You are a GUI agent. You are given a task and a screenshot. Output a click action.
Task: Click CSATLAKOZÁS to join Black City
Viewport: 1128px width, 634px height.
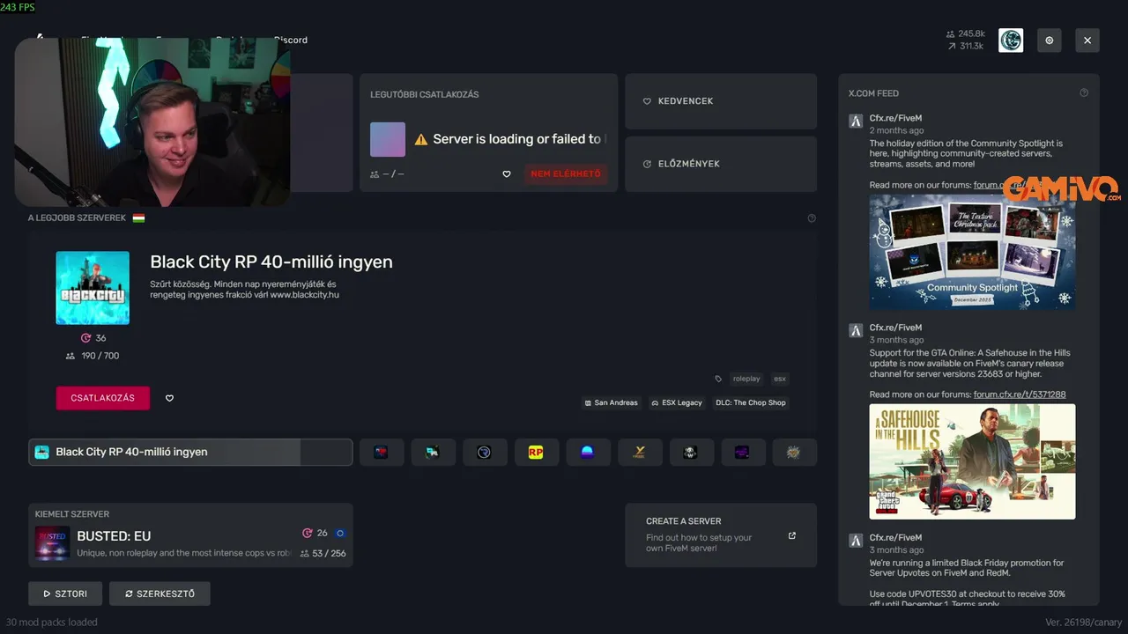pyautogui.click(x=103, y=398)
